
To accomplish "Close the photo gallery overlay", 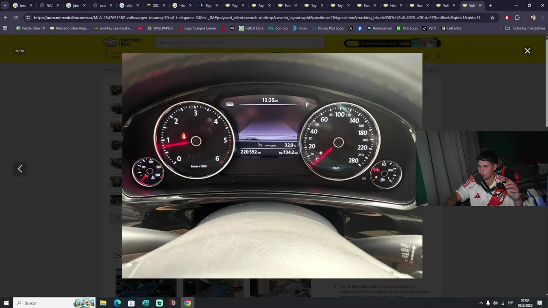I will pyautogui.click(x=527, y=50).
